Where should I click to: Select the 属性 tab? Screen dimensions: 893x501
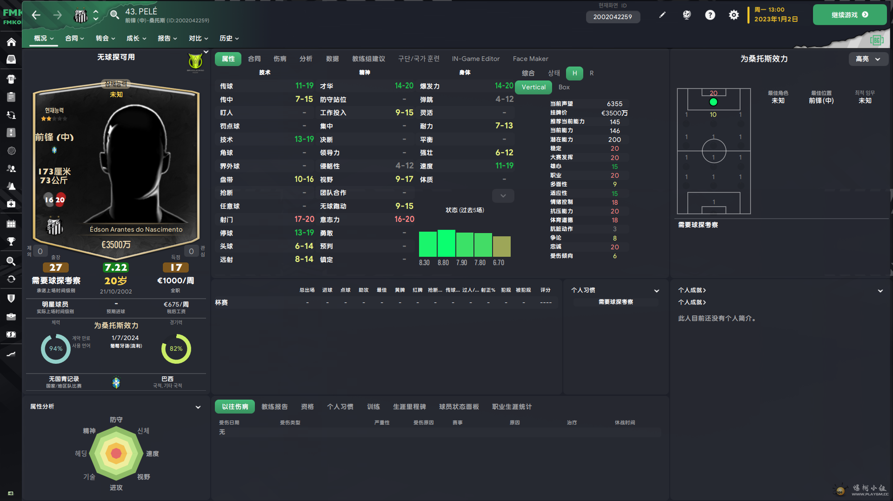tap(228, 59)
